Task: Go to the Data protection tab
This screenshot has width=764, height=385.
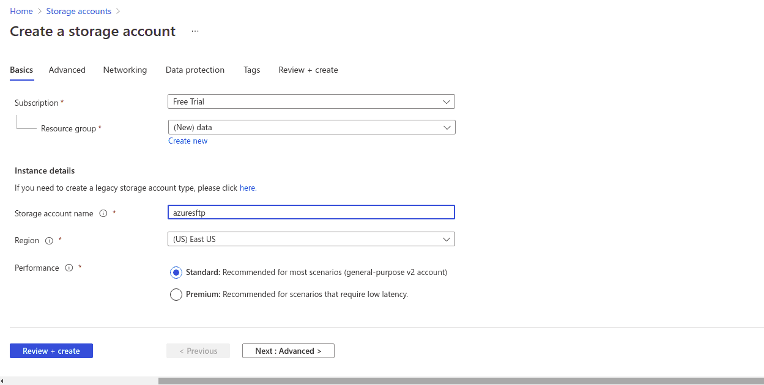Action: (x=195, y=70)
